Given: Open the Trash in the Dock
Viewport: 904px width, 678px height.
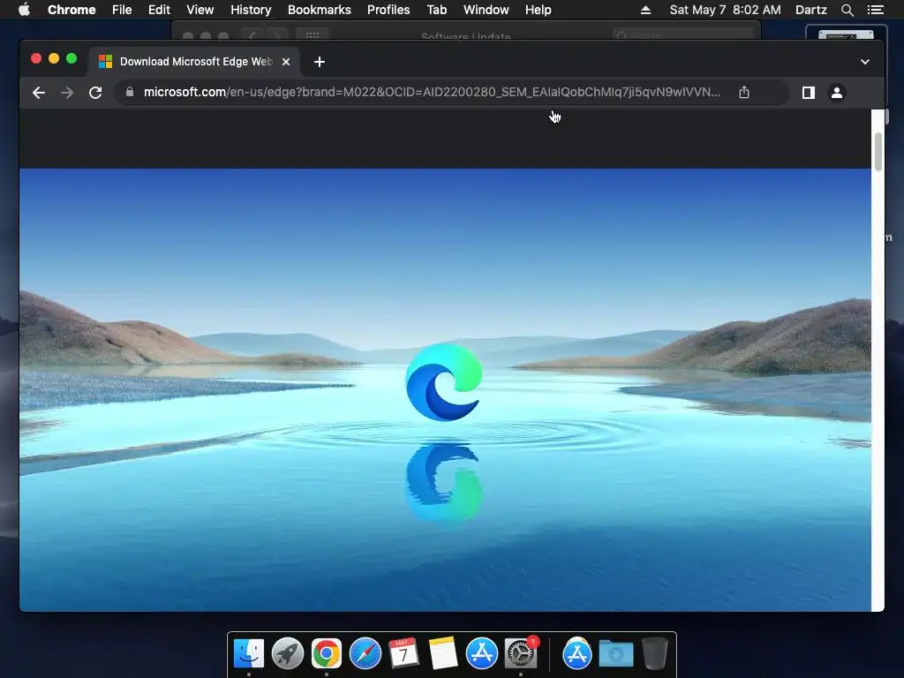Looking at the screenshot, I should (x=655, y=654).
